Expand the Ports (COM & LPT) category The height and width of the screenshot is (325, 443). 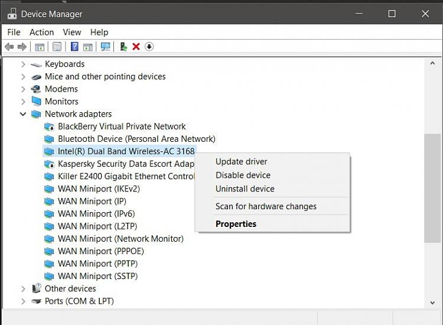tap(23, 301)
